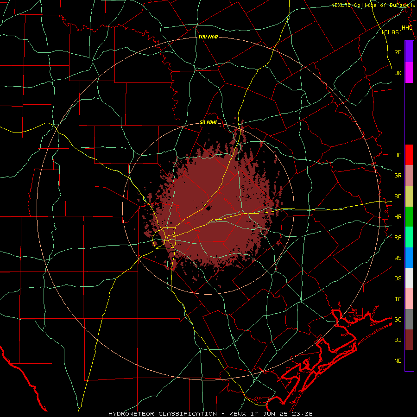
Task: Click the GC gray legend swatch
Action: coord(409,319)
